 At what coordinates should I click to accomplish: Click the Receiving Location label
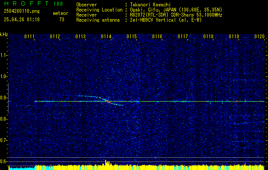point(99,10)
